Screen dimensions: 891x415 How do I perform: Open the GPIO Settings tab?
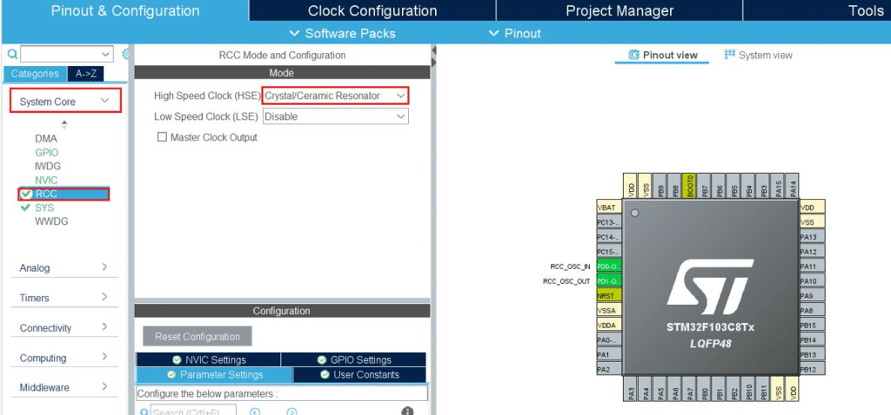click(x=353, y=360)
